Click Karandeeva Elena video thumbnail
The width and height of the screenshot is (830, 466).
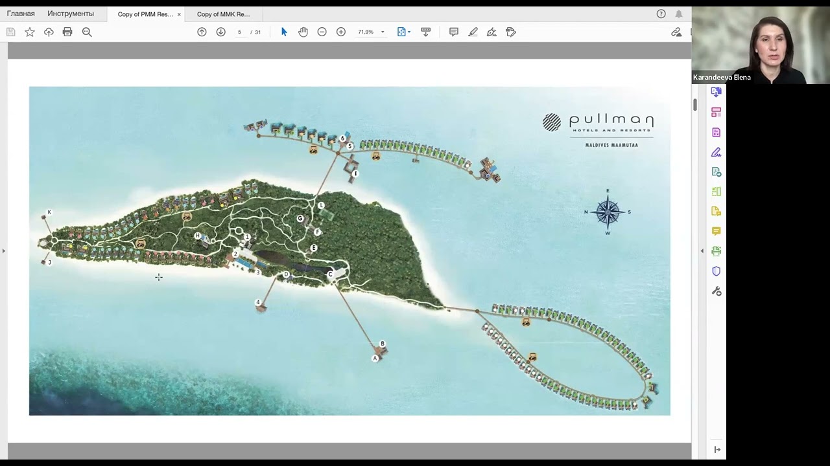761,45
